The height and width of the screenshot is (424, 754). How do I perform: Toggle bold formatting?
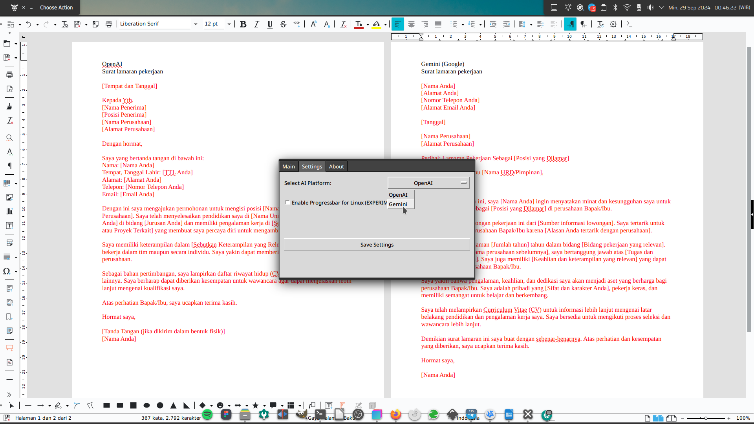tap(243, 24)
